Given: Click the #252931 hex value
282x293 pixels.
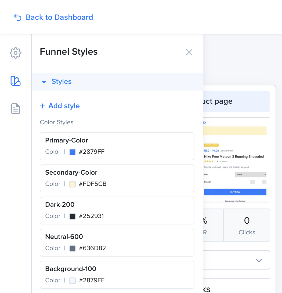Looking at the screenshot, I should tap(91, 216).
